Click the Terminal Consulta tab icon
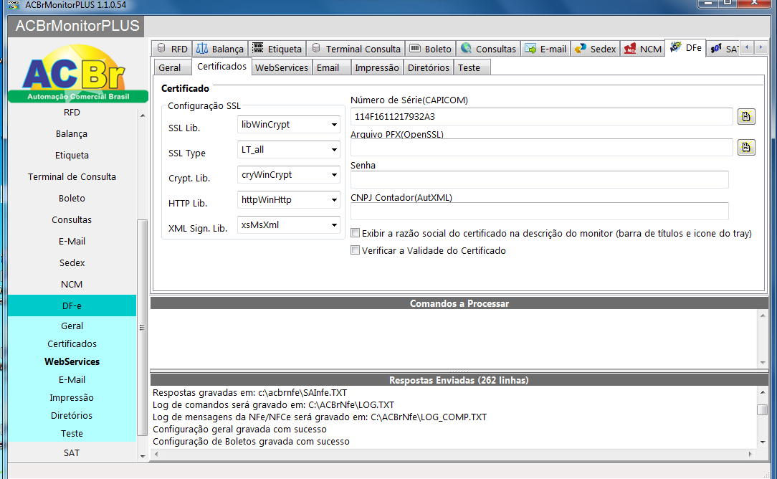 [x=316, y=49]
